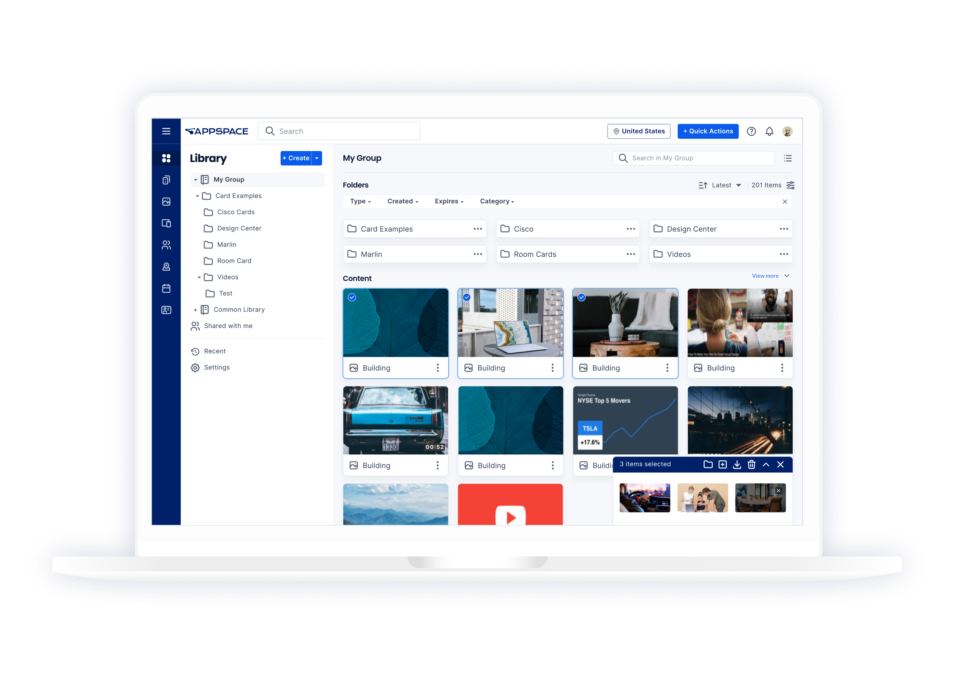Open kebab menu of blue leaf Building card
This screenshot has width=954, height=675.
(x=437, y=368)
